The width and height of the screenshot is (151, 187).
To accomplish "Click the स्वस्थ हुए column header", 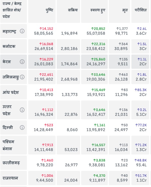I will 98,10.
